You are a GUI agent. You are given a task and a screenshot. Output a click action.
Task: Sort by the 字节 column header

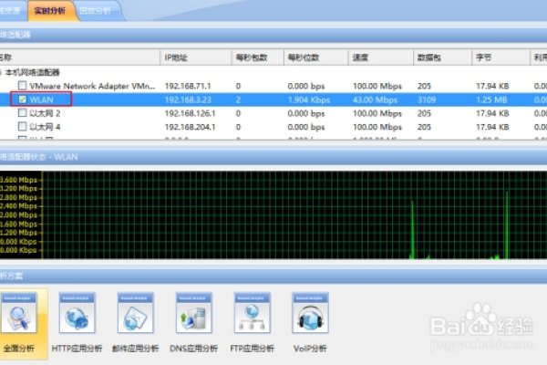[x=501, y=57]
